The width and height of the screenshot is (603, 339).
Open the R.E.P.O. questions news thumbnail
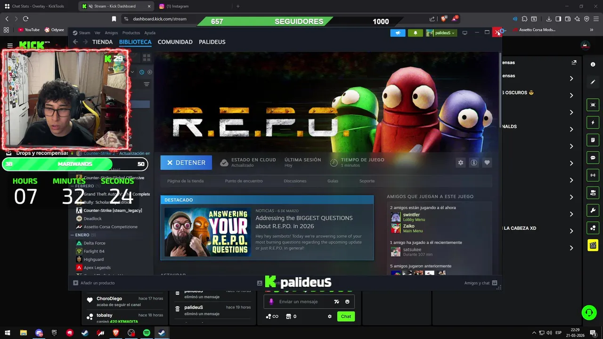pyautogui.click(x=208, y=232)
